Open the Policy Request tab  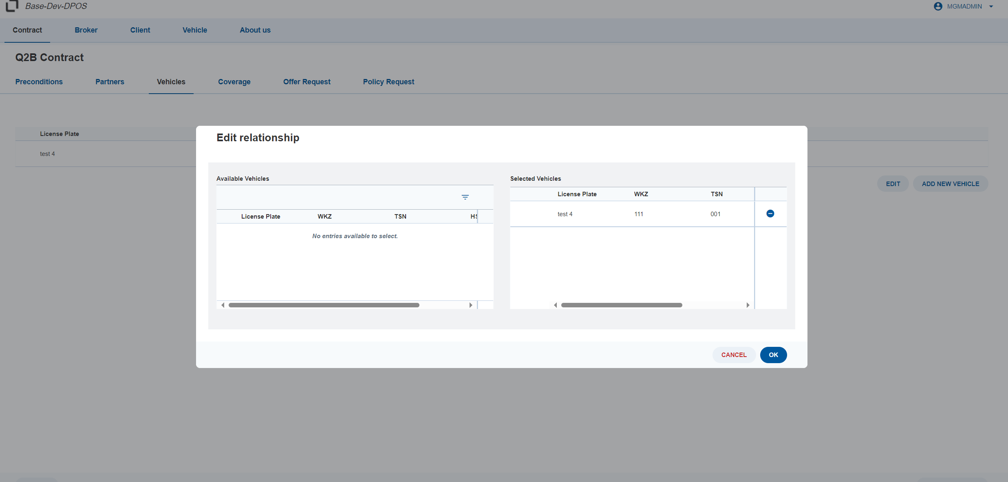[x=388, y=82]
